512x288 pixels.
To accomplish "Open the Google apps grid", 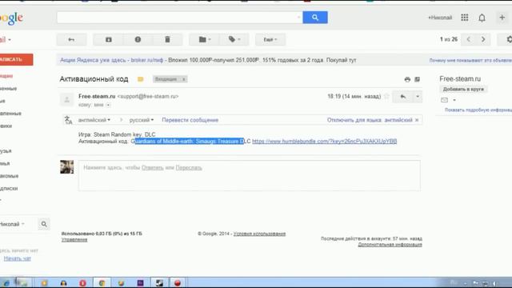I will click(464, 18).
